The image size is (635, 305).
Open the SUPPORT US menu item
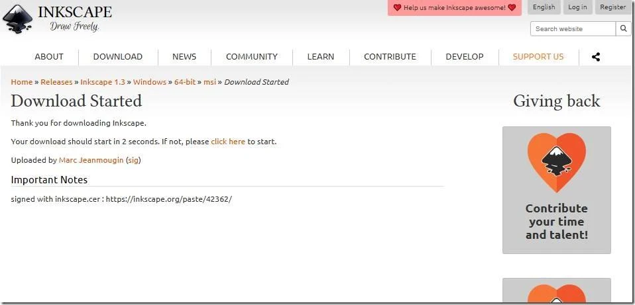tap(538, 57)
